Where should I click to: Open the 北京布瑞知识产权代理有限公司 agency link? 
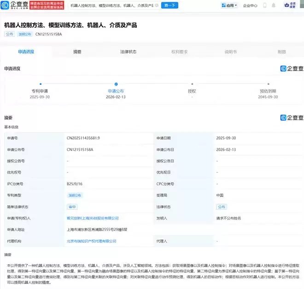click(x=91, y=241)
